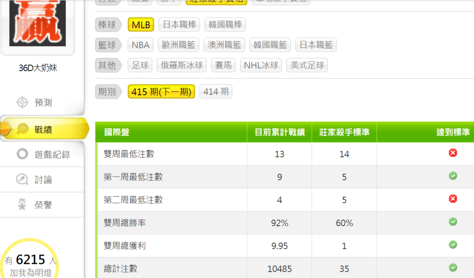
Task: Click the crosshair icon beside 預測
Action: 22,102
